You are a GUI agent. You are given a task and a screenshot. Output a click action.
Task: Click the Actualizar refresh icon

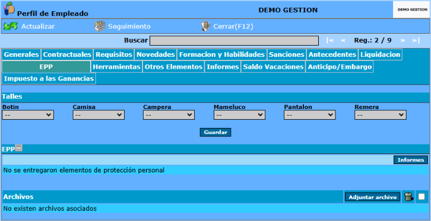tap(11, 26)
